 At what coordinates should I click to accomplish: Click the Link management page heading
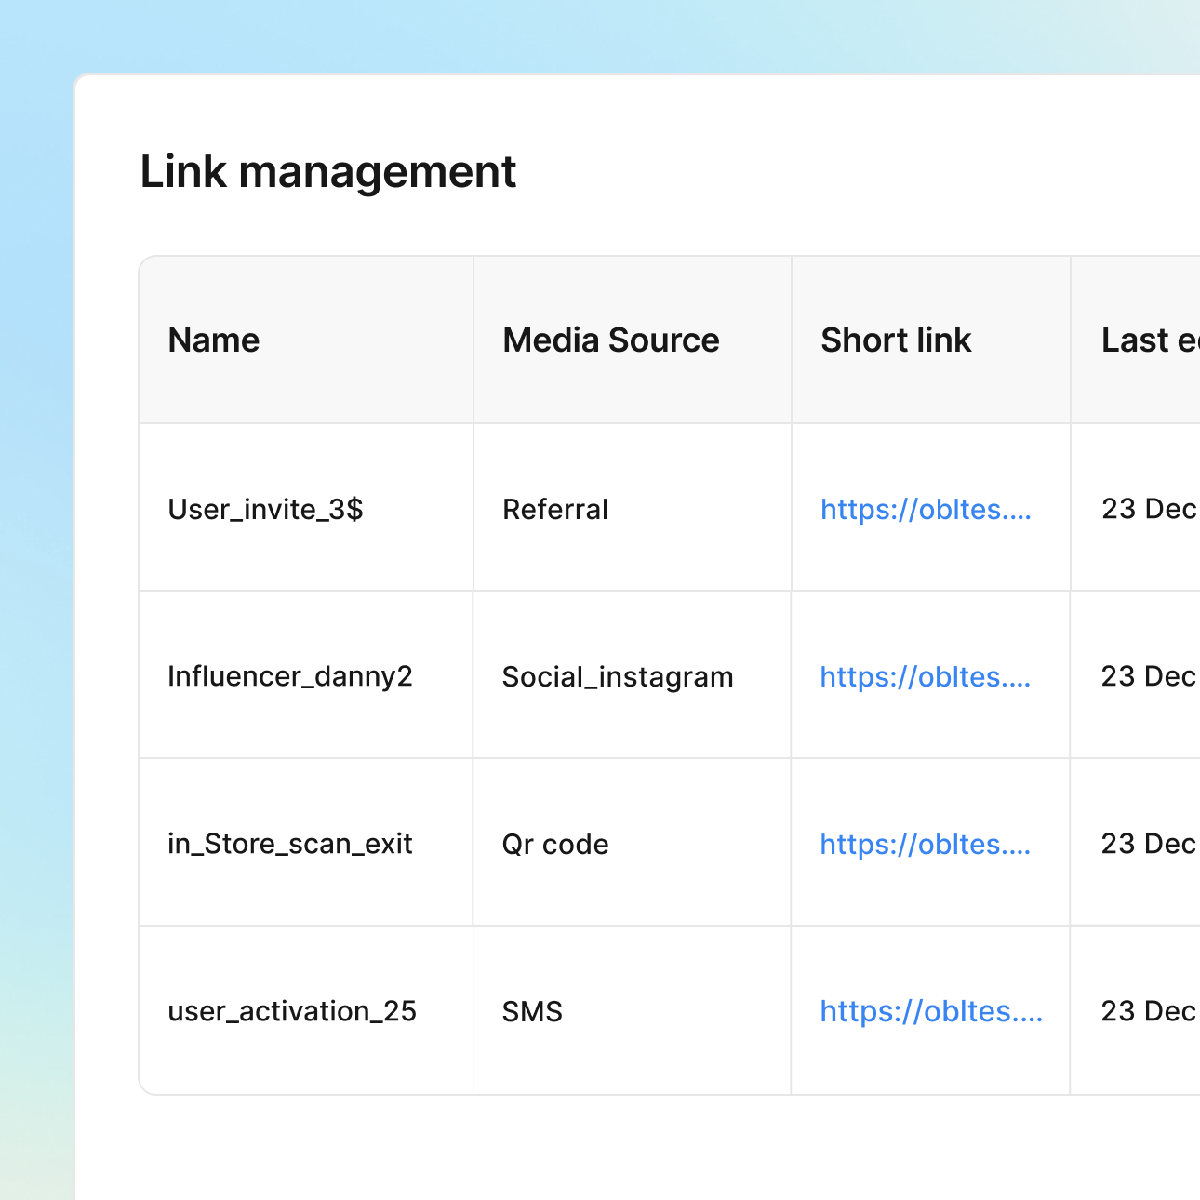[x=327, y=172]
